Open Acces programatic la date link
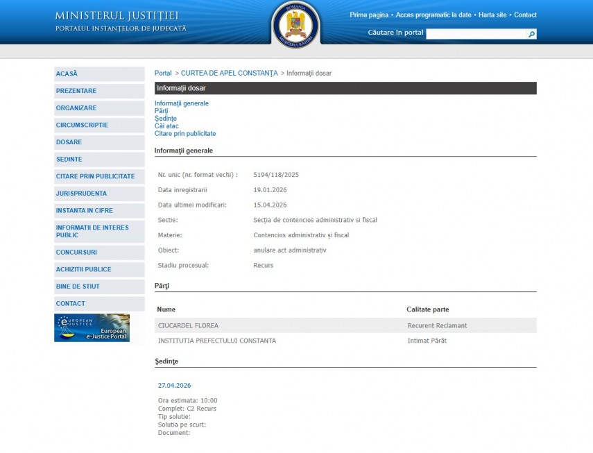Screen dimensions: 593x453 [433, 15]
